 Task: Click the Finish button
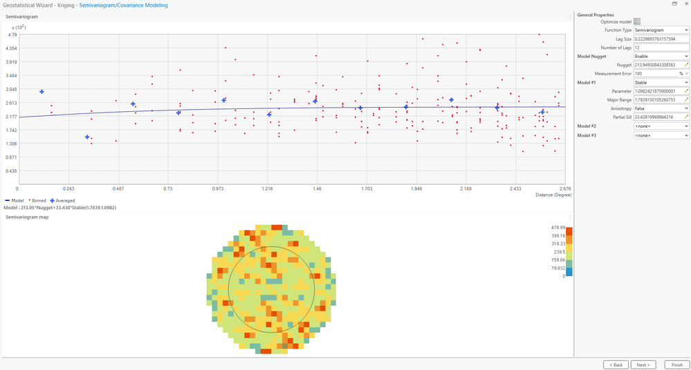(677, 364)
